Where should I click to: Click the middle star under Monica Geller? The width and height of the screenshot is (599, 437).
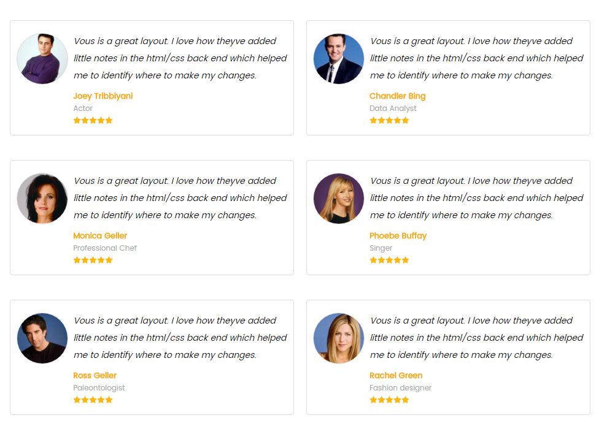tap(93, 260)
